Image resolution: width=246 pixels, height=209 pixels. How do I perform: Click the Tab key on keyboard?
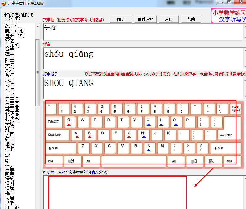point(54,122)
